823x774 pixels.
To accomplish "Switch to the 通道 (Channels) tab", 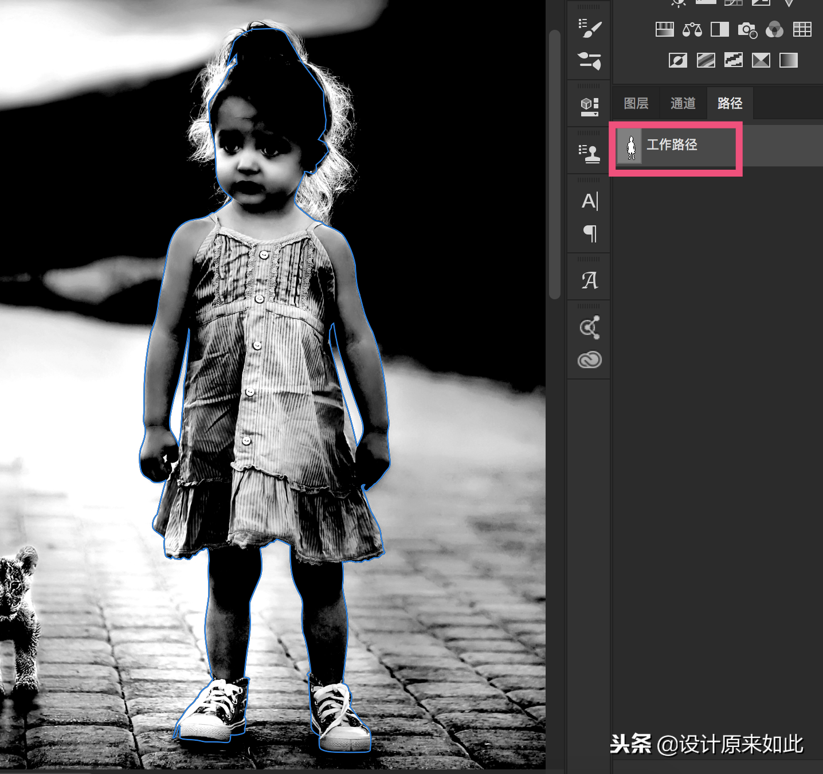I will tap(683, 103).
